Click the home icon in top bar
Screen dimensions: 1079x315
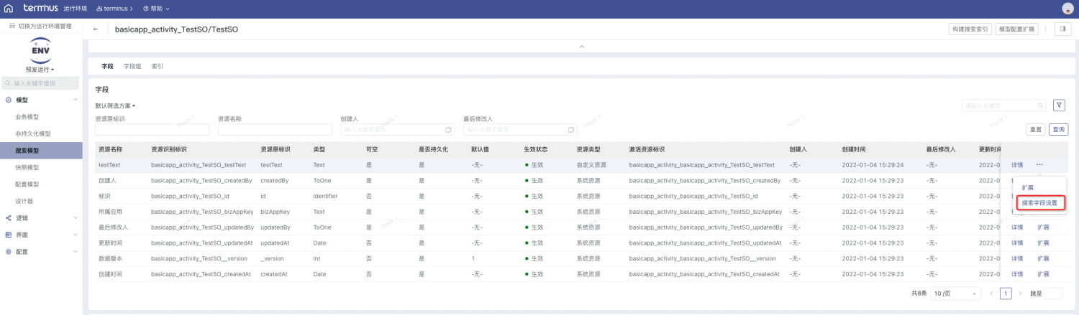coord(9,9)
